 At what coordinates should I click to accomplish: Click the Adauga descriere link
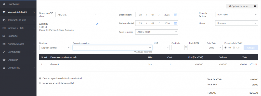[x=143, y=52]
